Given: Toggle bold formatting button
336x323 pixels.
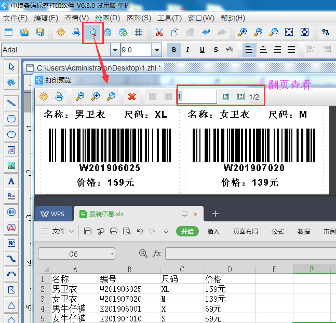Looking at the screenshot, I should click(x=174, y=50).
